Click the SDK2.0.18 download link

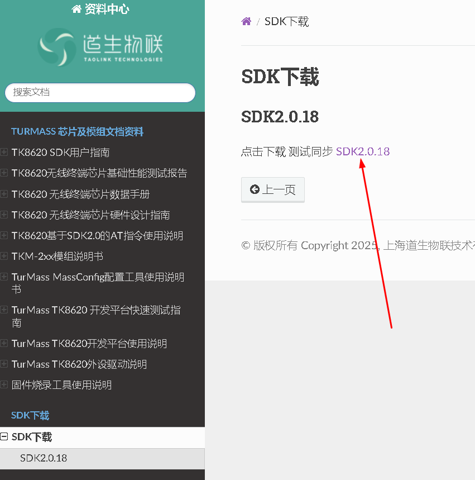click(x=363, y=151)
